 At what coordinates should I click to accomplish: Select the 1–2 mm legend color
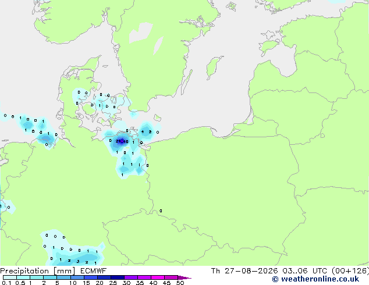pos(37,277)
